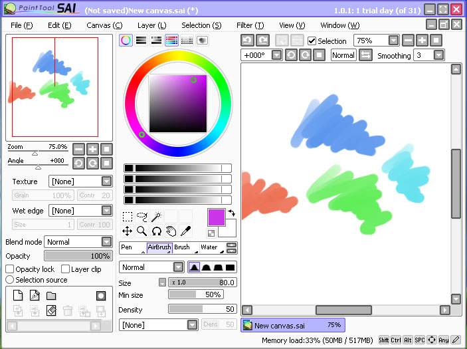Viewport: 467px width, 349px height.
Task: Open the Layer menu
Action: [x=152, y=25]
